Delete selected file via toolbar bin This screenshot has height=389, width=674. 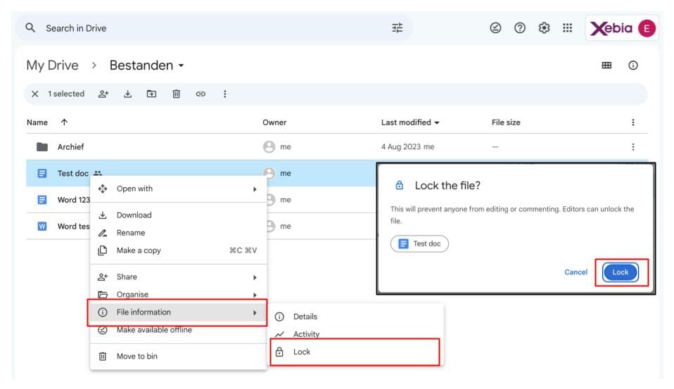point(176,94)
